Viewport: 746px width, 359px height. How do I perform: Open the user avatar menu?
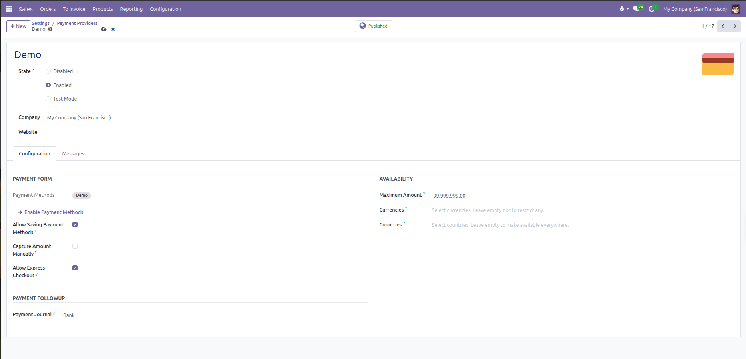click(x=736, y=9)
